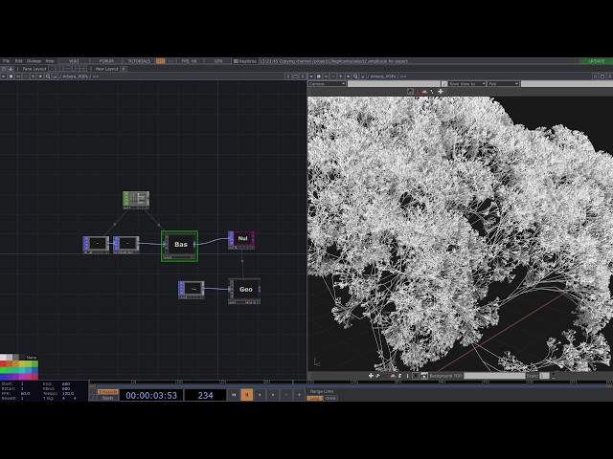Click the home icon in left pane bar
The height and width of the screenshot is (459, 613).
coord(11,76)
